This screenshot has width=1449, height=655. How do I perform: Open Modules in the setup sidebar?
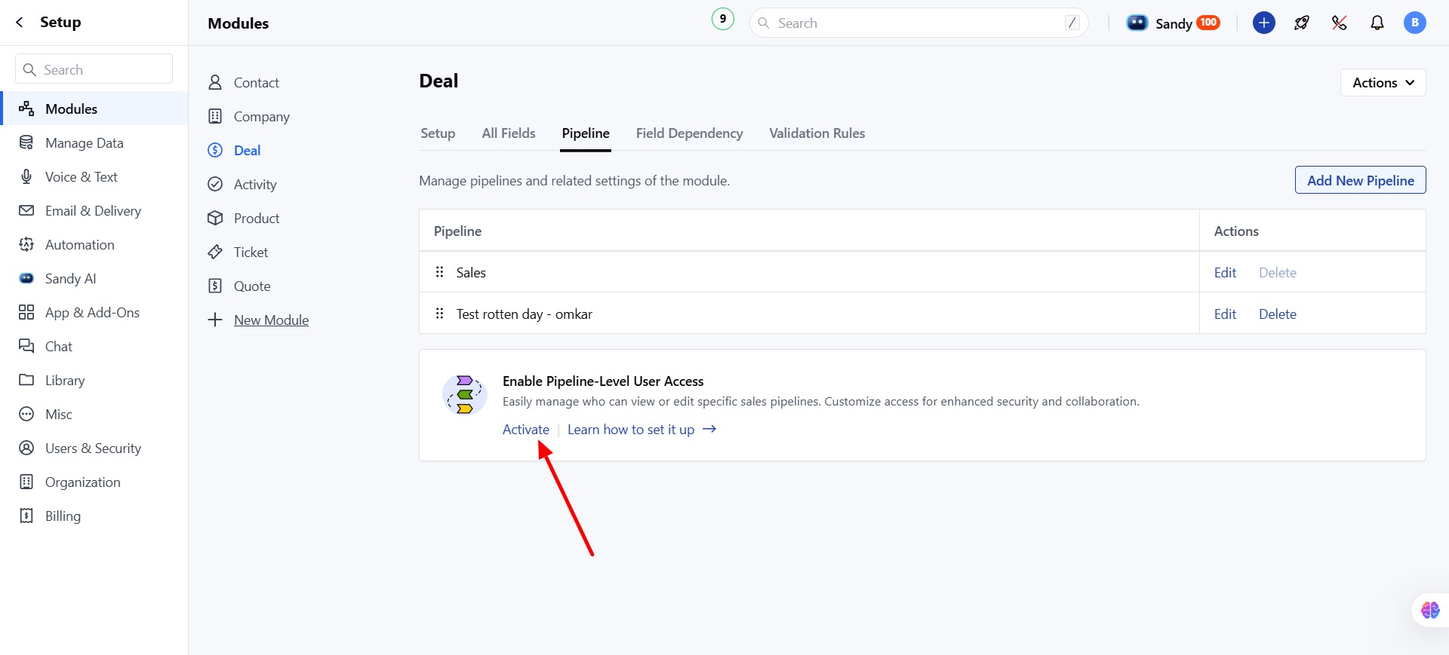94,109
